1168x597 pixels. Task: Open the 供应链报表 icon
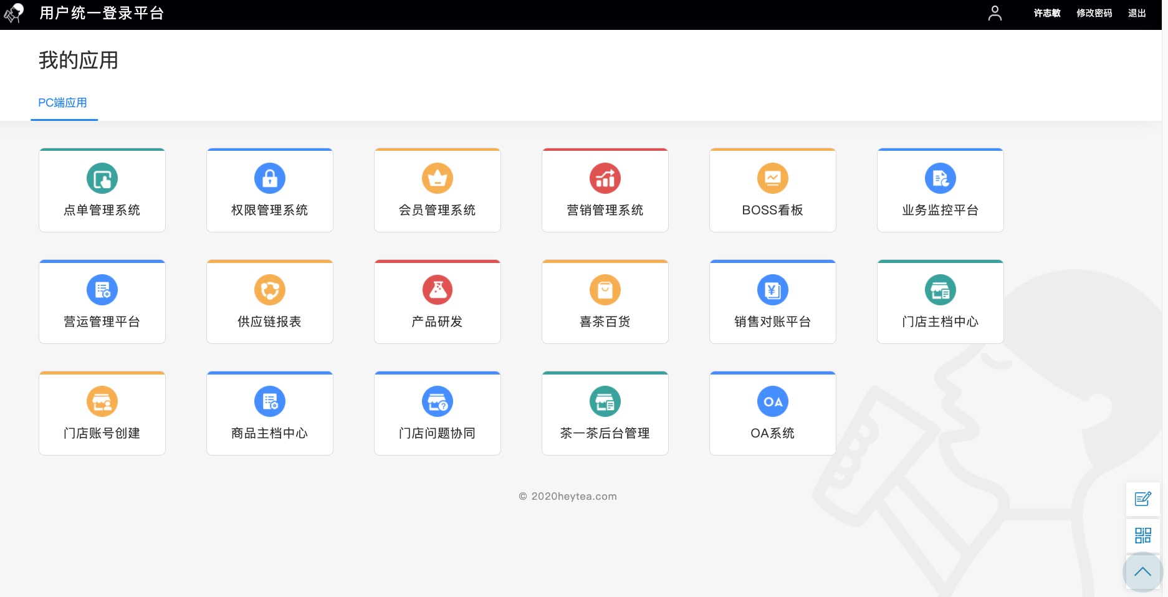coord(270,290)
